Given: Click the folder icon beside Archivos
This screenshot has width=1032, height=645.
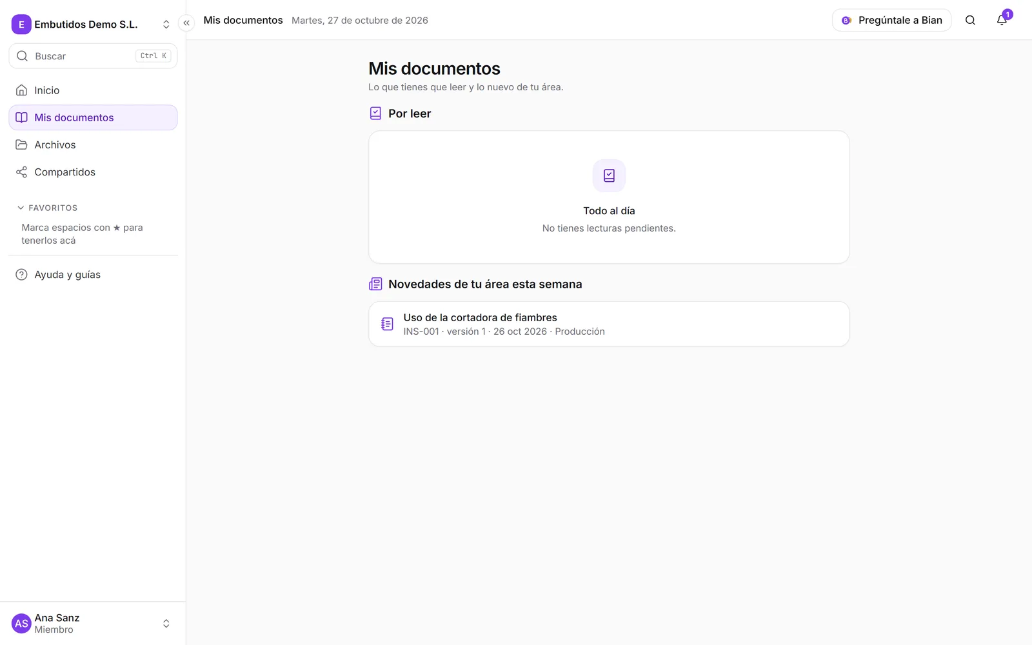Looking at the screenshot, I should [21, 144].
